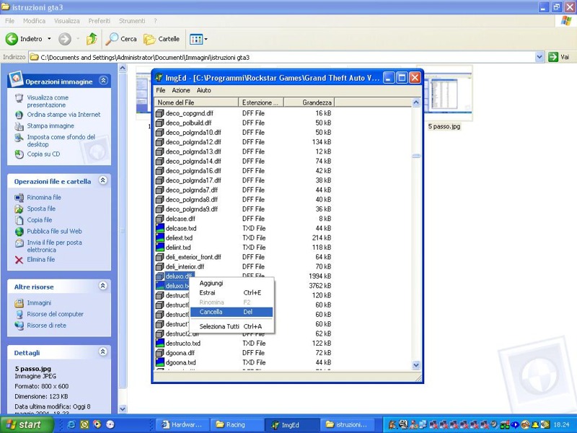Open Internet Explorer from quick launch
Image resolution: width=577 pixels, height=433 pixels.
pyautogui.click(x=71, y=424)
